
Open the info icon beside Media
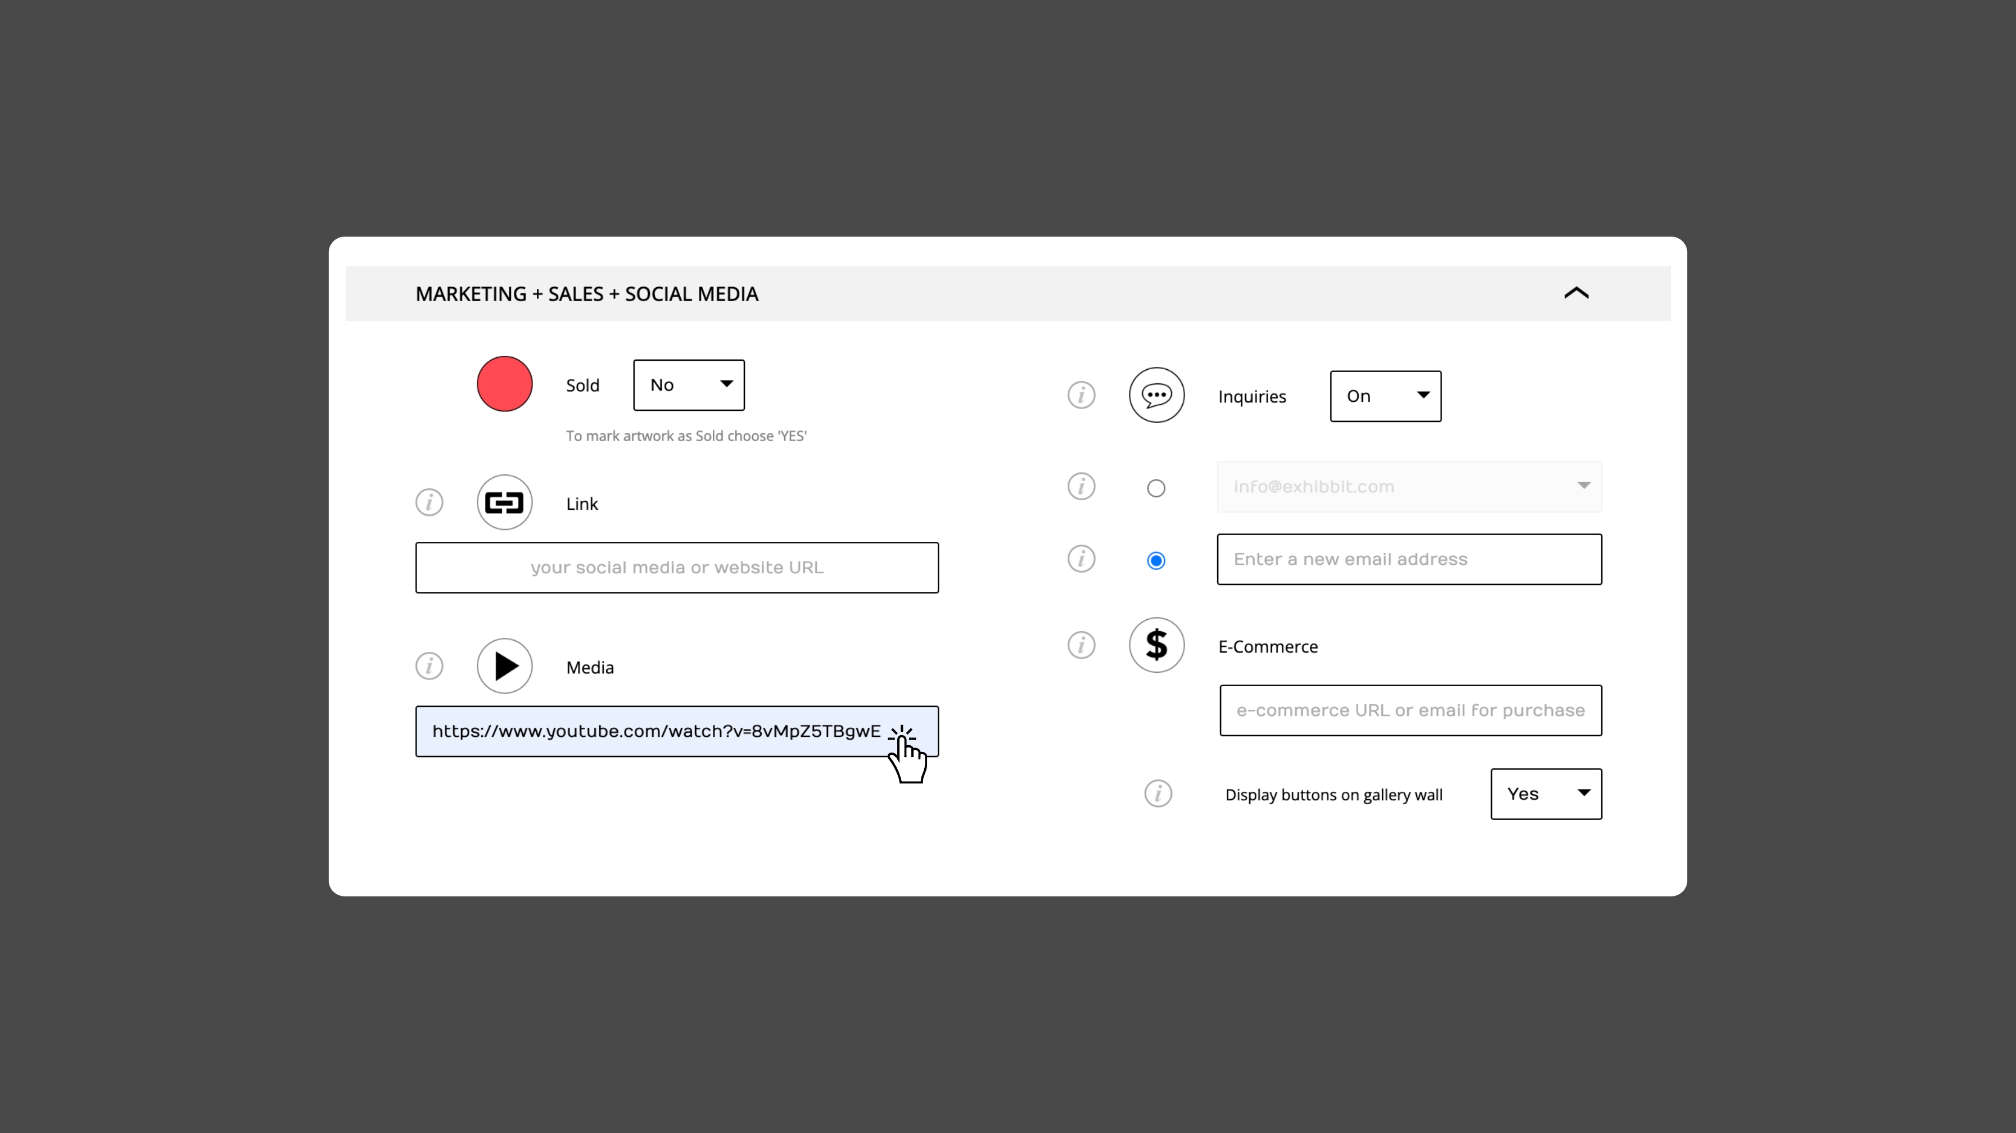tap(429, 666)
